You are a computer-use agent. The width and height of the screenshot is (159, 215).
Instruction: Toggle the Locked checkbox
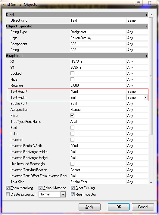(72, 73)
